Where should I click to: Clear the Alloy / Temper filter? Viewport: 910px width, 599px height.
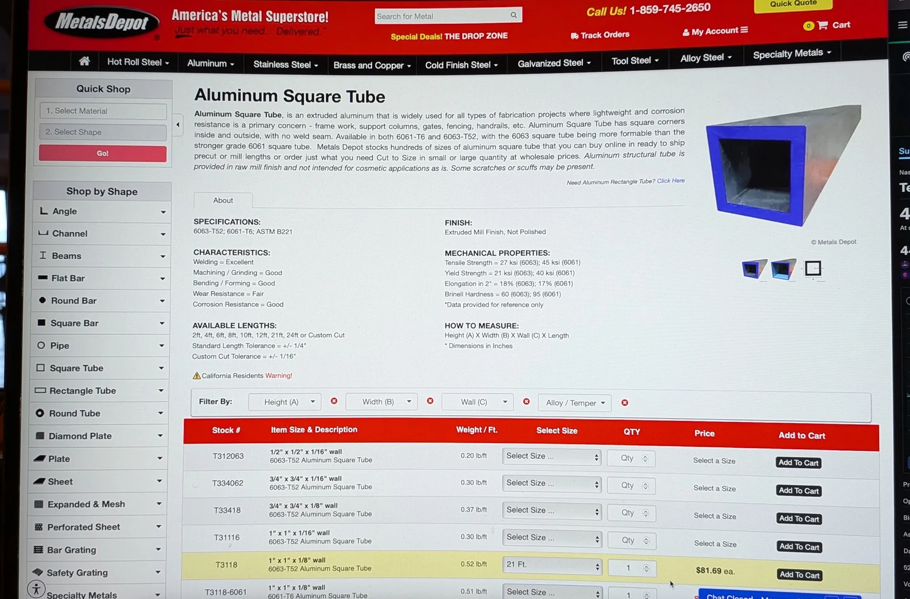point(625,403)
